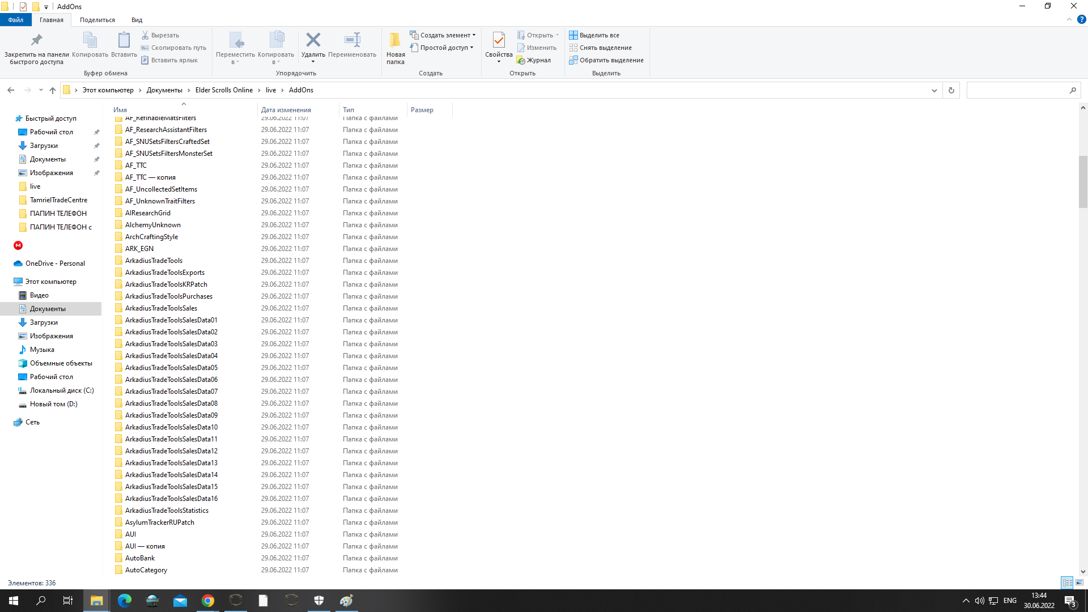Open Quick Access Toolbar customize dropdown

click(46, 7)
